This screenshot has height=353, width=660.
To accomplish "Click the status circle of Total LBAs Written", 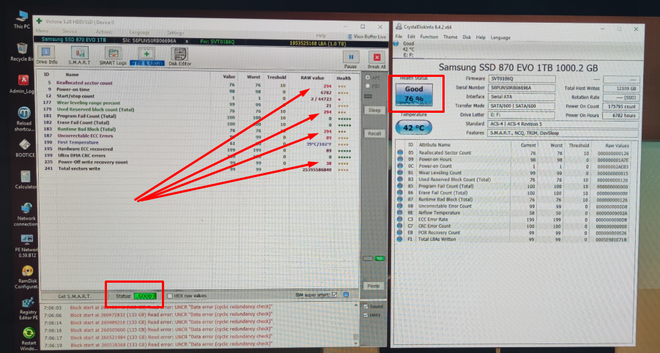I will click(399, 239).
